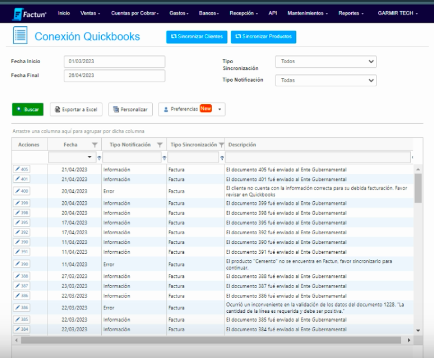Open edit pencil for document 405

click(22, 169)
